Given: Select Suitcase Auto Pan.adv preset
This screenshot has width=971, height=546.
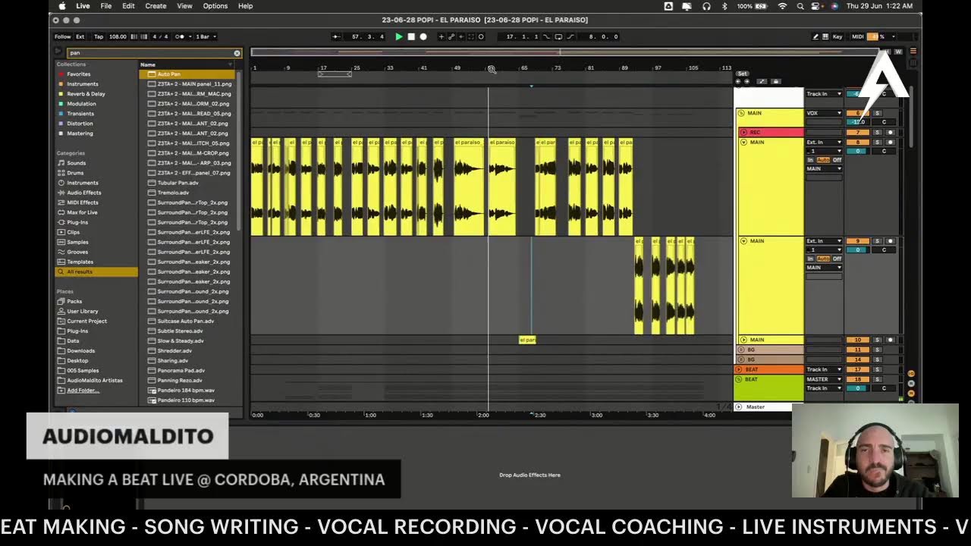Looking at the screenshot, I should 185,321.
